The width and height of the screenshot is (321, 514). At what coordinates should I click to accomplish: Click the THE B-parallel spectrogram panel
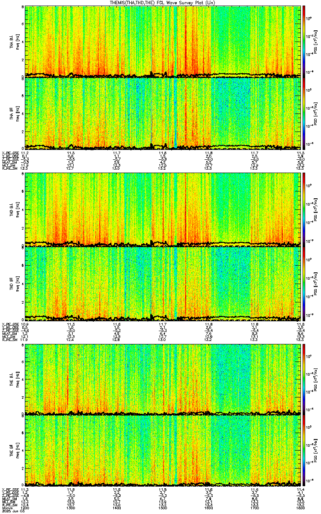pyautogui.click(x=163, y=451)
